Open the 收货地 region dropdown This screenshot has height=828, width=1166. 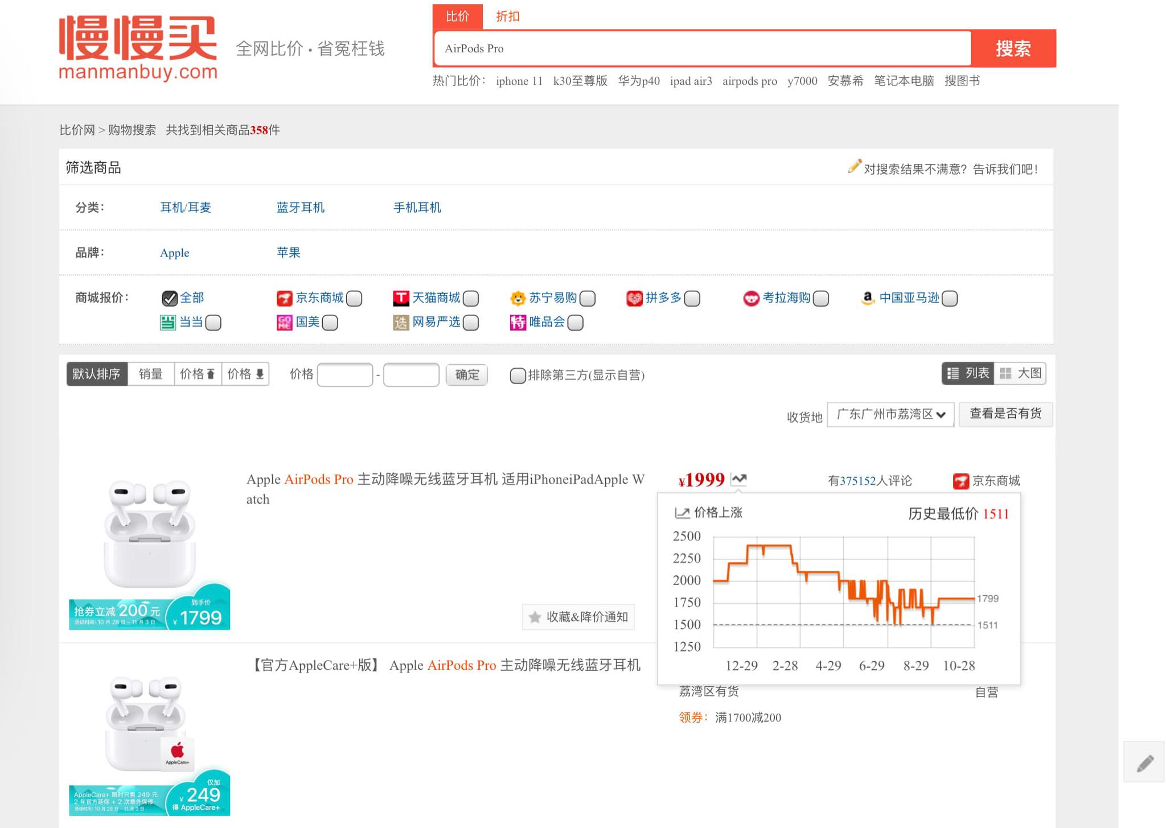pos(890,414)
